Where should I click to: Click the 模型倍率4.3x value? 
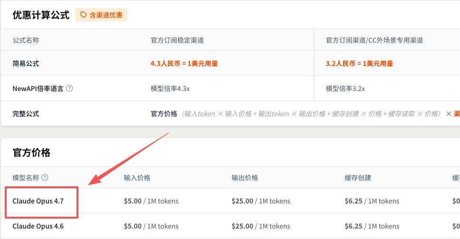(x=170, y=89)
